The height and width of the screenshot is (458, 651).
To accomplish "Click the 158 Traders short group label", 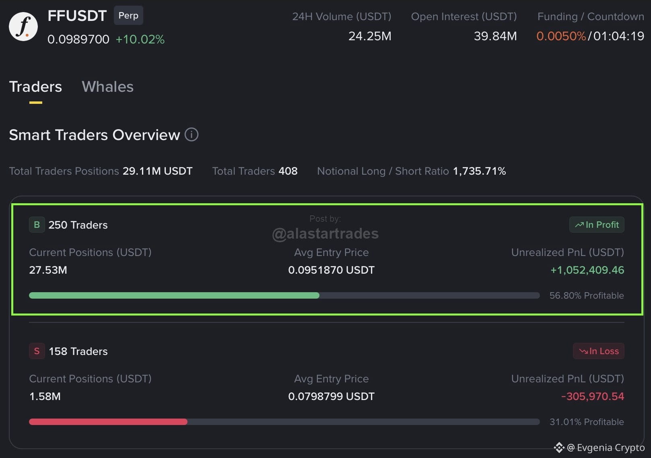I will 78,351.
